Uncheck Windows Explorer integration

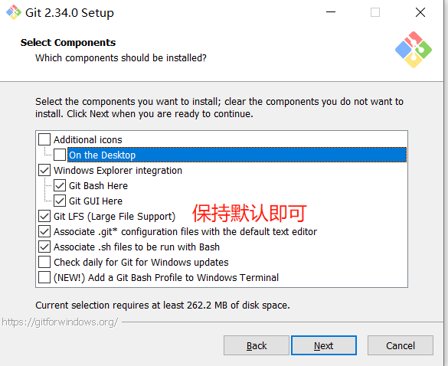pos(44,170)
